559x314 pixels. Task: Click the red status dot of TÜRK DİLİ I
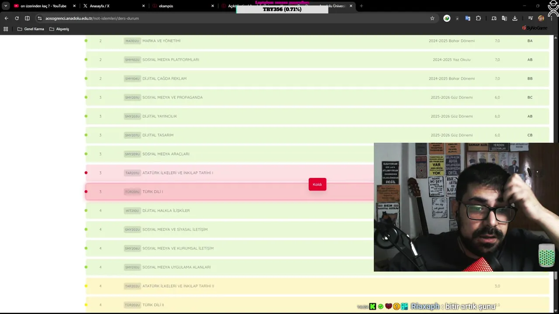(x=86, y=191)
